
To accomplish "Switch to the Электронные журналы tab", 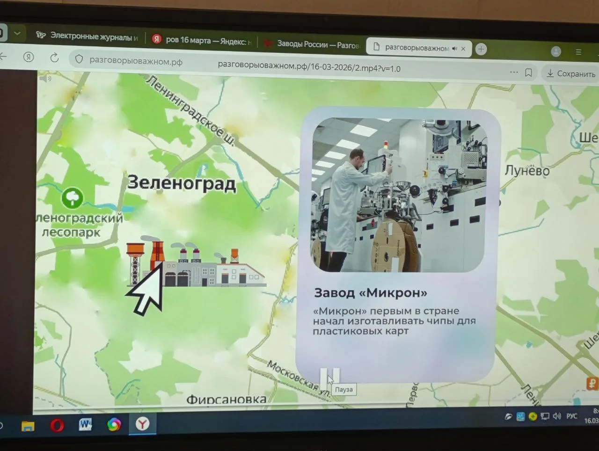I will pyautogui.click(x=88, y=36).
